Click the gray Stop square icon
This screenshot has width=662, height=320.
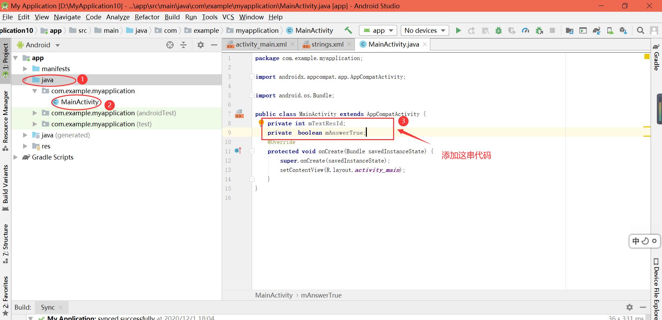coord(552,30)
